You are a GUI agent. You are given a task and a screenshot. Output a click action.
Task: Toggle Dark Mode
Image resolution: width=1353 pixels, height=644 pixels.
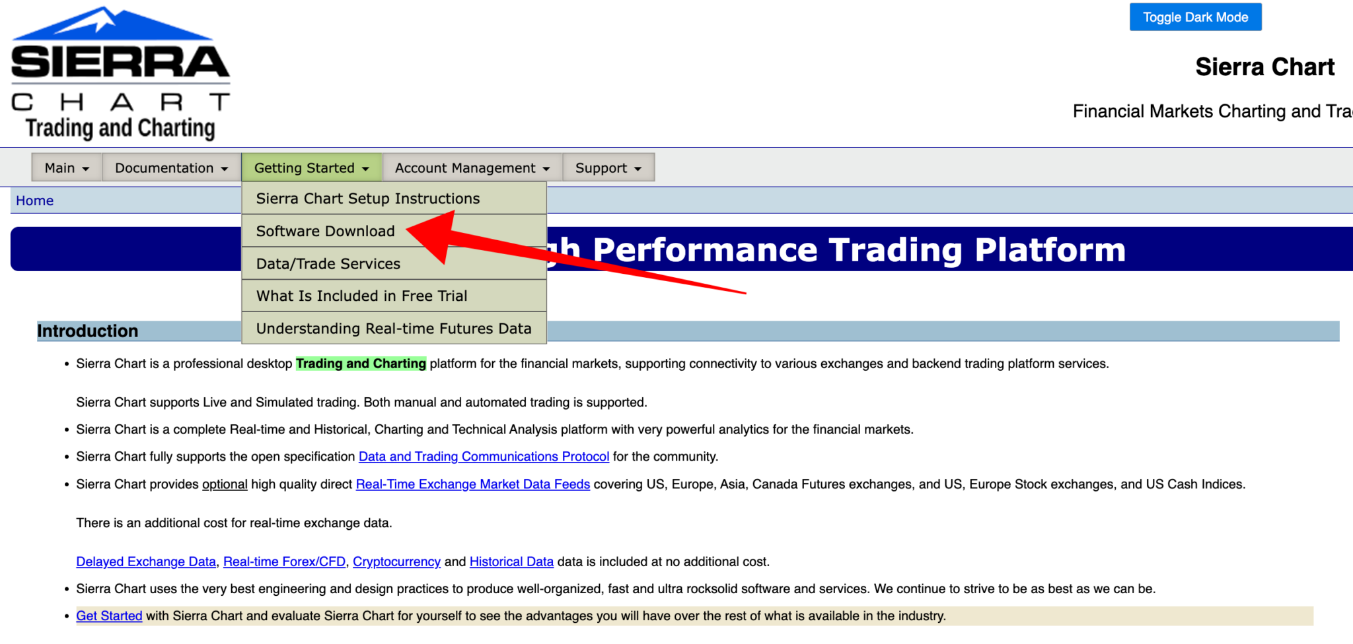point(1194,16)
